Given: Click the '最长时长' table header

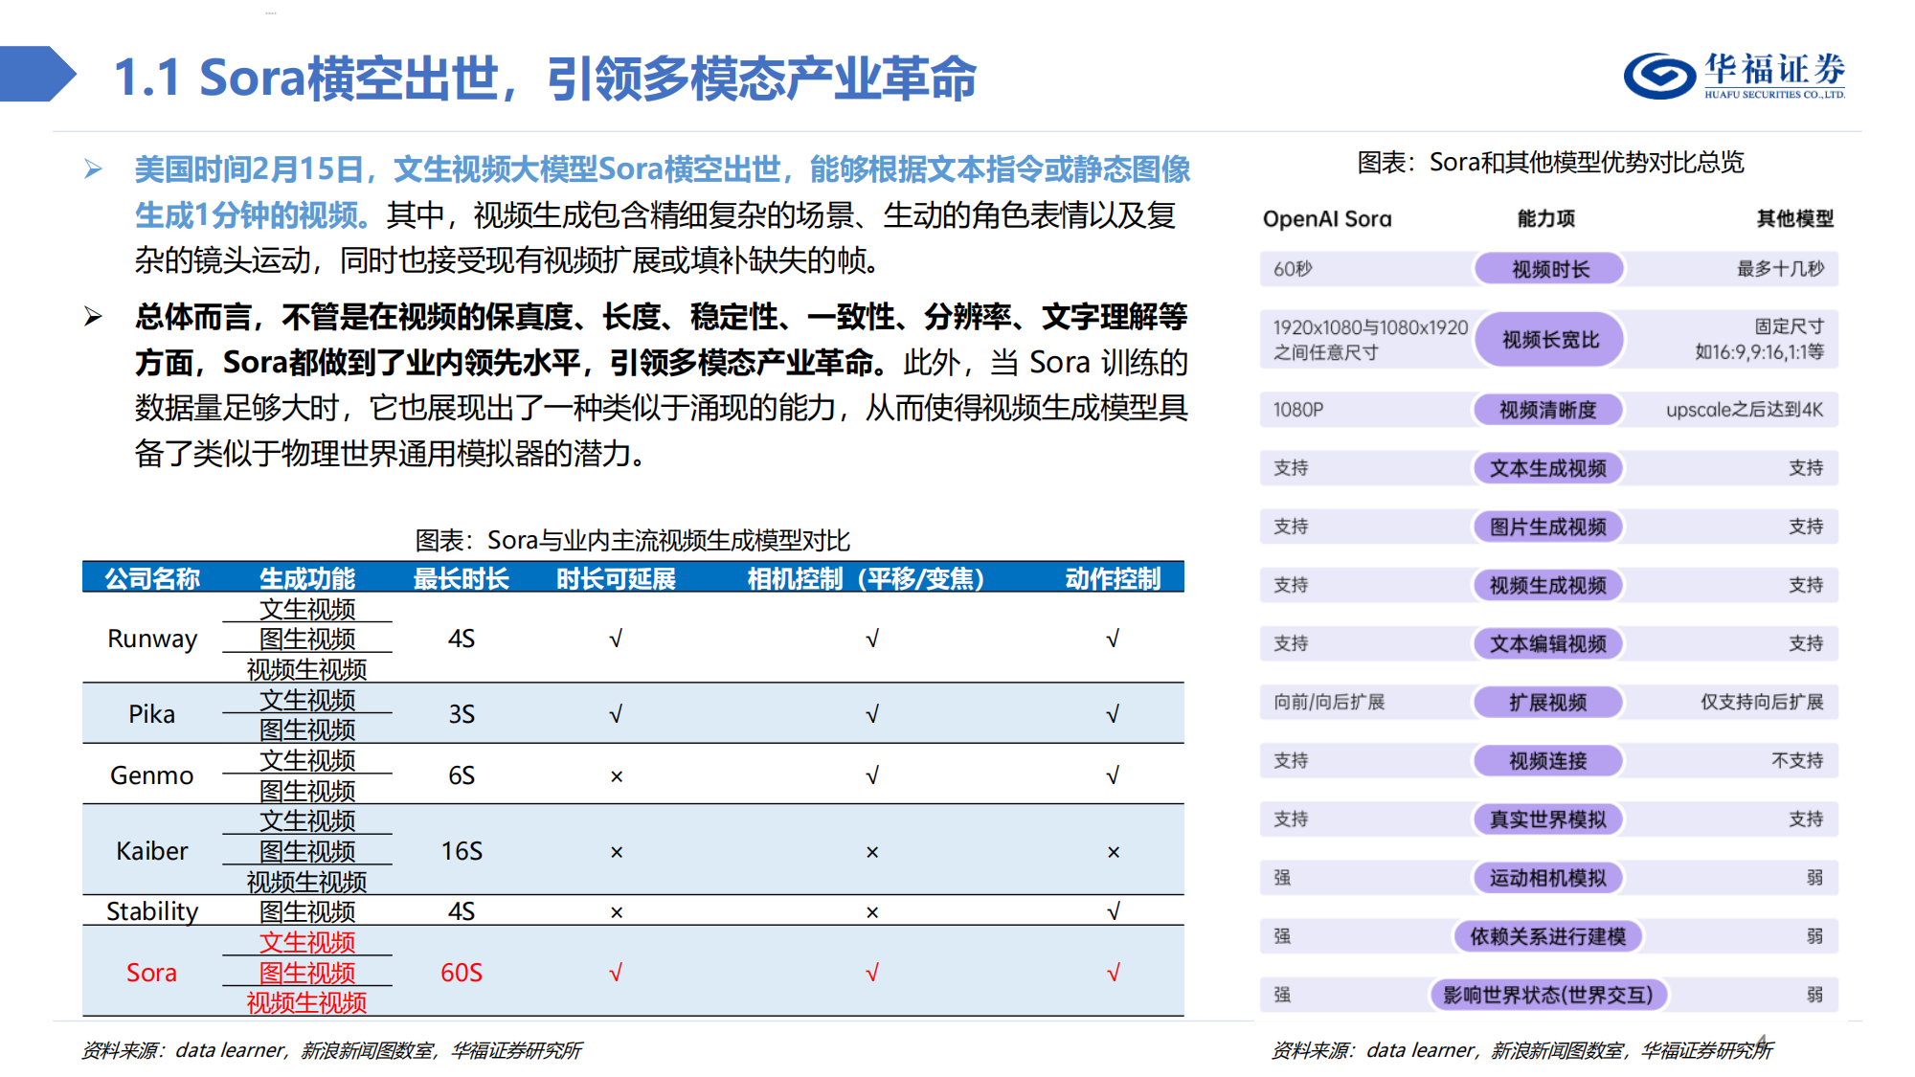Looking at the screenshot, I should [461, 578].
